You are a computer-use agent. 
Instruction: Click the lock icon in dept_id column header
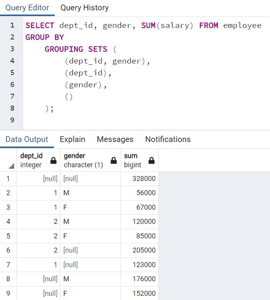[x=54, y=161]
